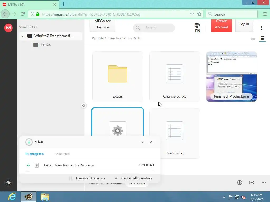The width and height of the screenshot is (270, 202).
Task: Click the circular icon at sidebar bottom
Action: coord(8,183)
